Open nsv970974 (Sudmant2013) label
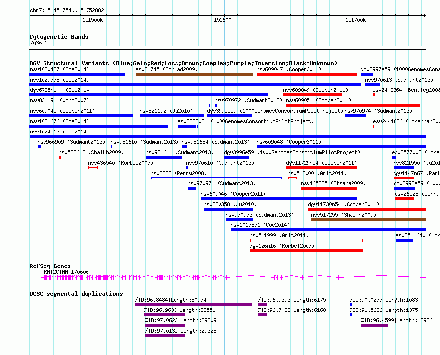The width and height of the screenshot is (440, 355). coord(378,111)
